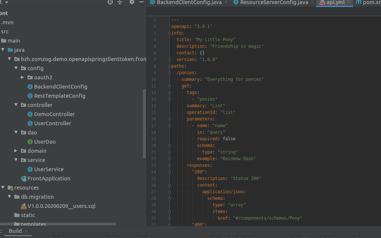The width and height of the screenshot is (381, 238).
Task: Click the Scroll from Source crosshair icon
Action: point(110,2)
